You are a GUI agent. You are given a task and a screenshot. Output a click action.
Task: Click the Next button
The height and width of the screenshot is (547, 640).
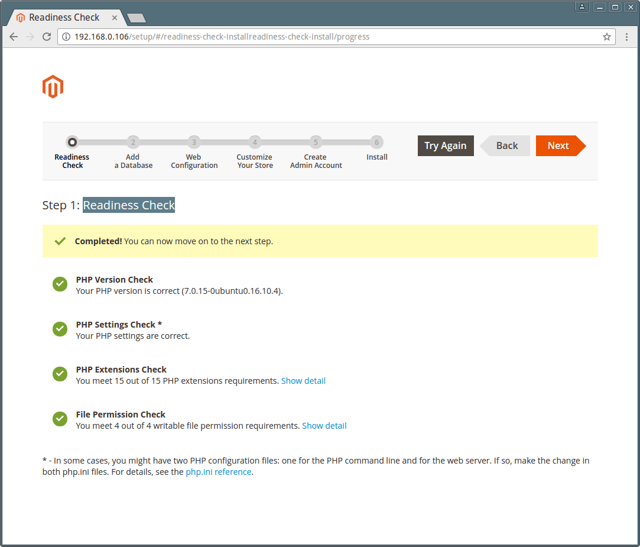tap(560, 146)
